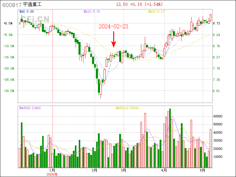Image resolution: width=236 pixels, height=177 pixels.
Task: Select the 8.76 price axis value
Action: pyautogui.click(x=216, y=46)
